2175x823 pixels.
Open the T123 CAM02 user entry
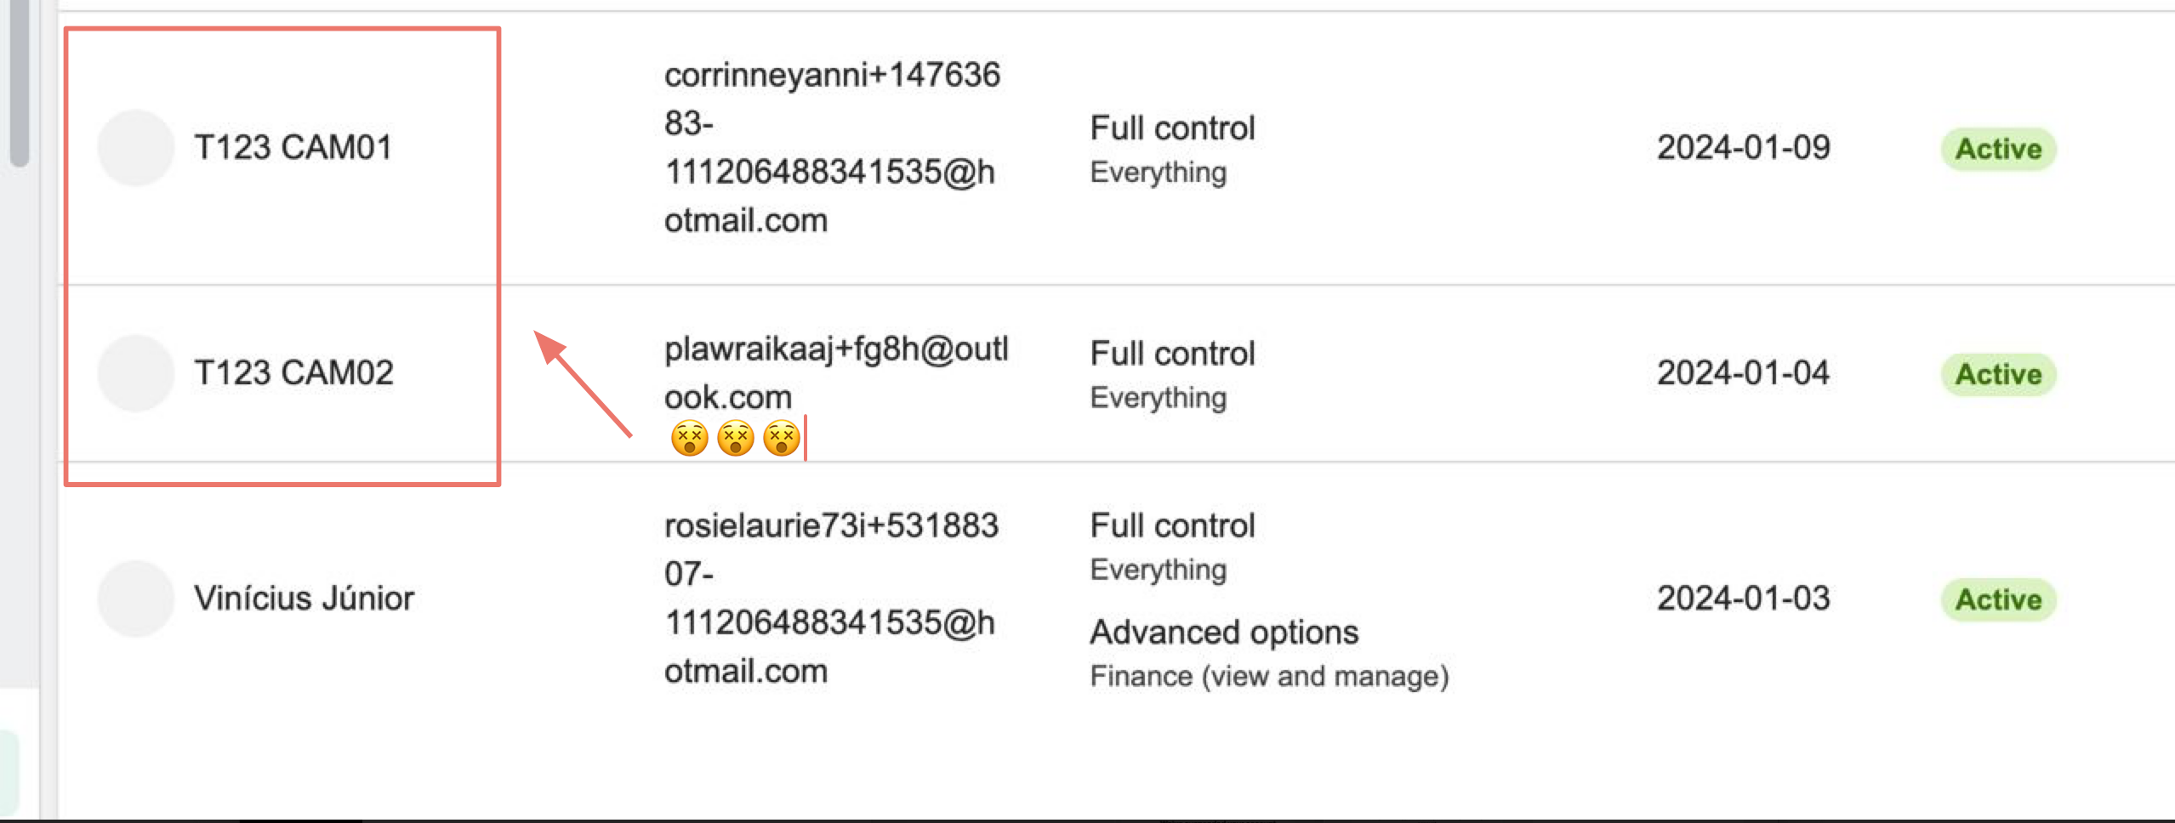[293, 373]
